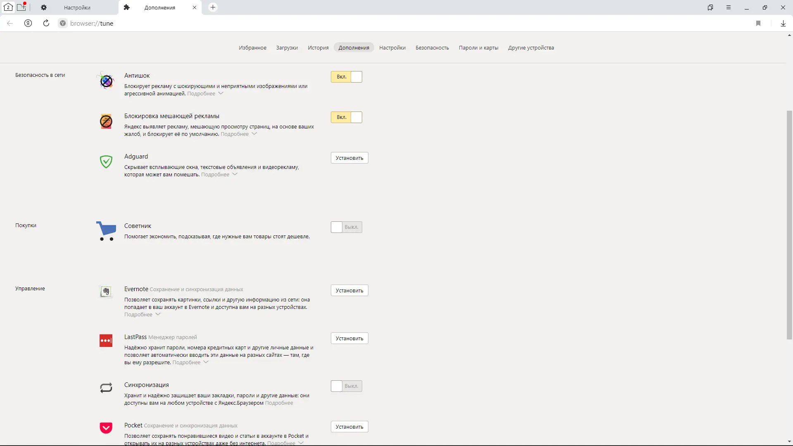Go to Пароли и карты
793x446 pixels.
click(478, 47)
